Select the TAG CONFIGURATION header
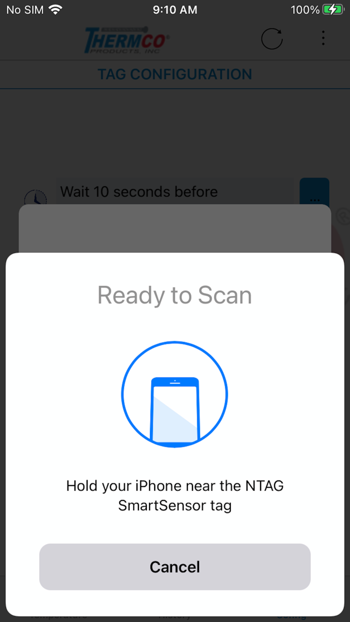 175,74
